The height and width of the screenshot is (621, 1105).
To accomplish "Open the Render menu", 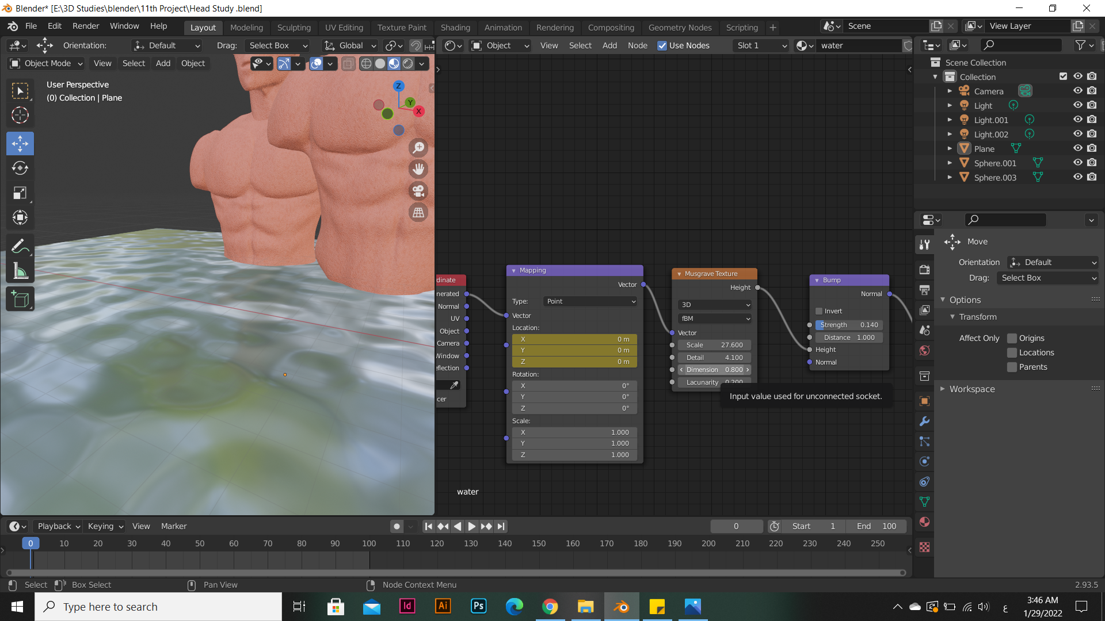I will (x=85, y=26).
